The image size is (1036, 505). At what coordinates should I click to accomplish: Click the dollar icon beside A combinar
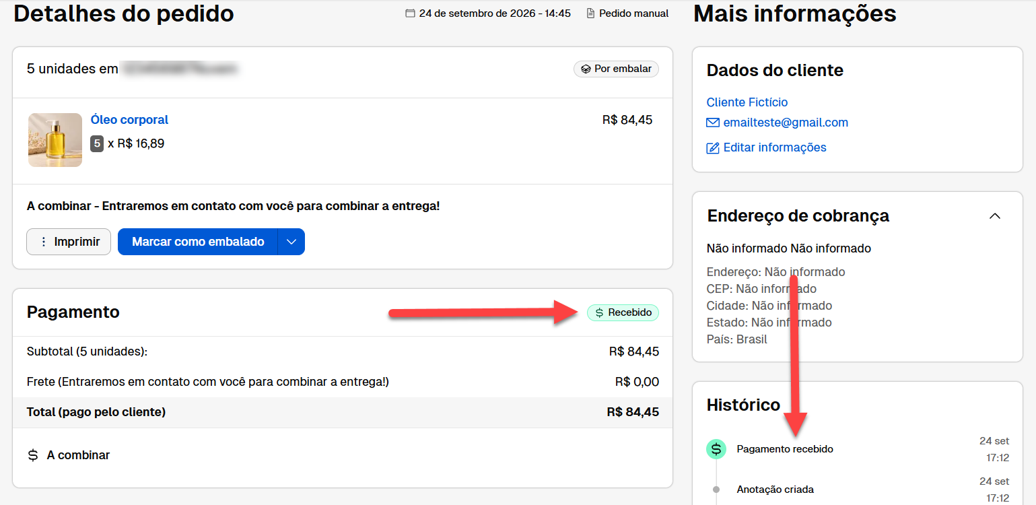coord(33,455)
